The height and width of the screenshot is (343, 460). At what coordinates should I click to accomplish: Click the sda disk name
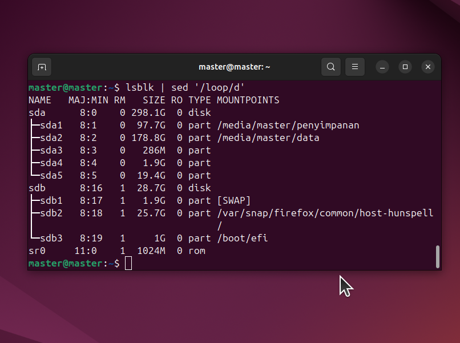pos(37,113)
